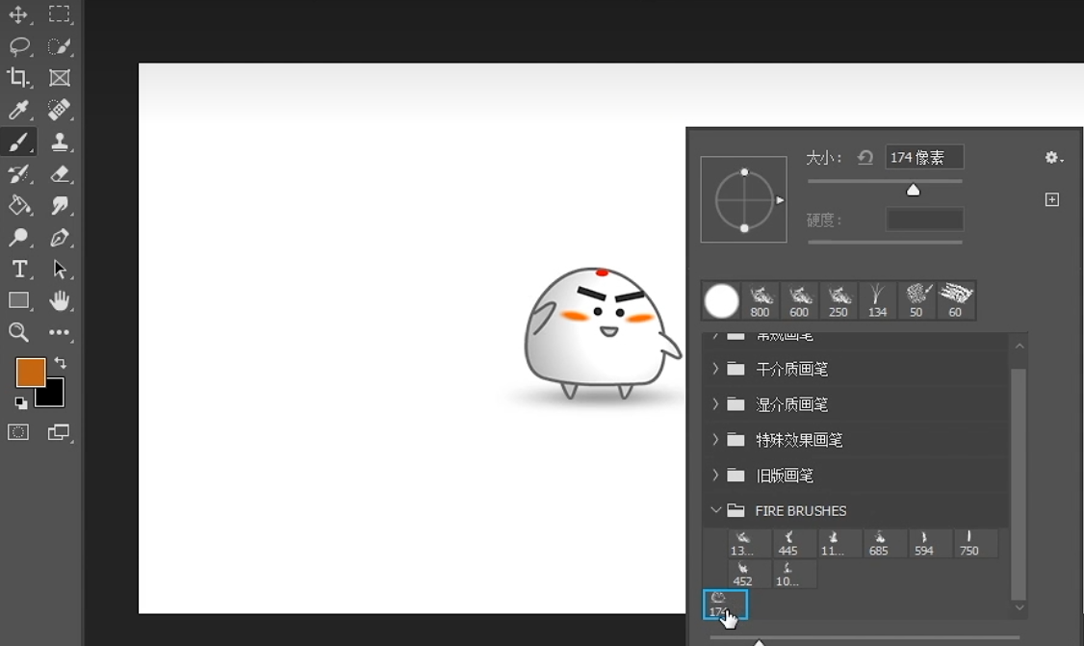
Task: Expand the 干介质画笔 folder
Action: coord(715,369)
